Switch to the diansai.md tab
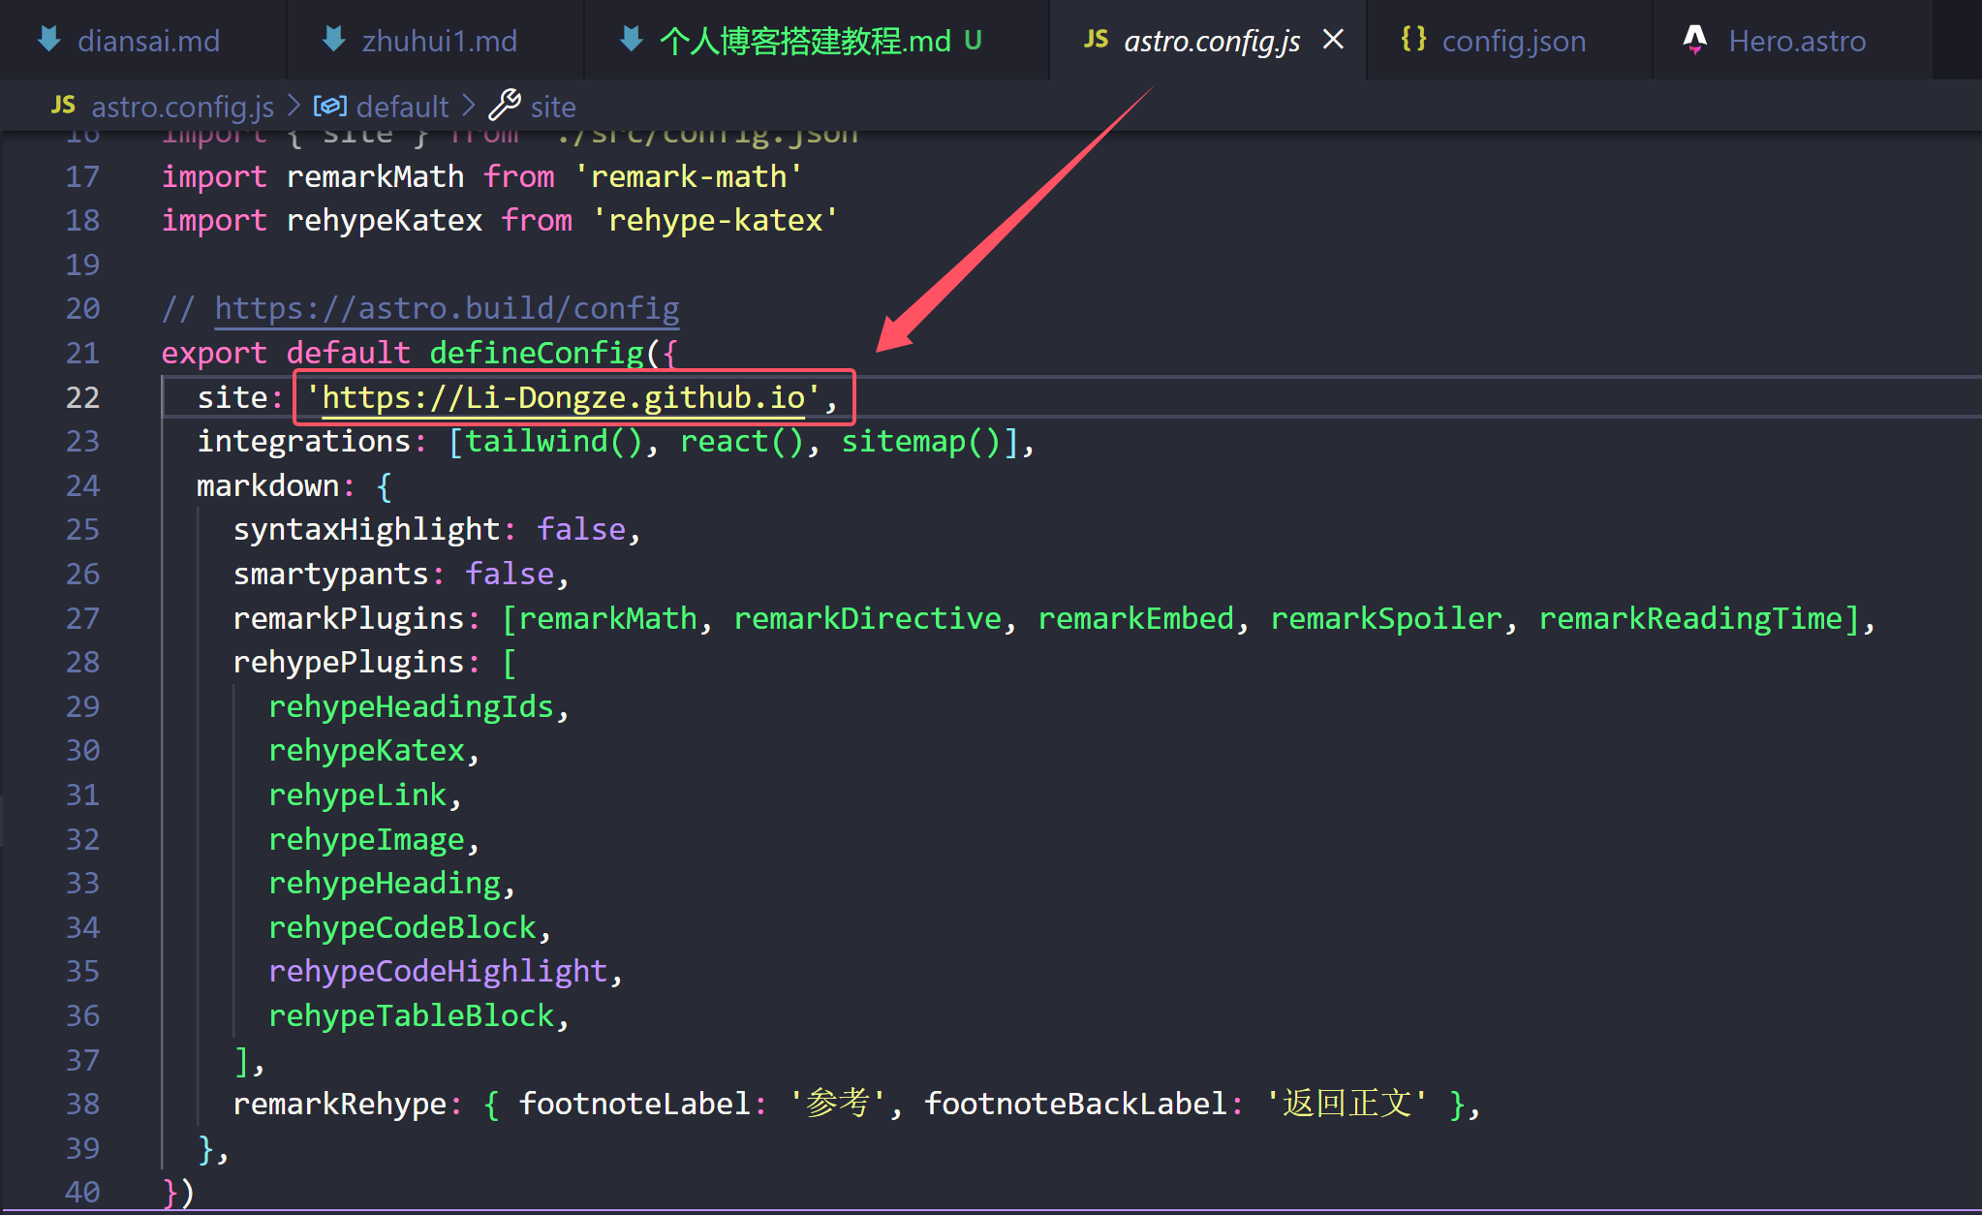Screen dimensions: 1982x1215 click(x=142, y=41)
